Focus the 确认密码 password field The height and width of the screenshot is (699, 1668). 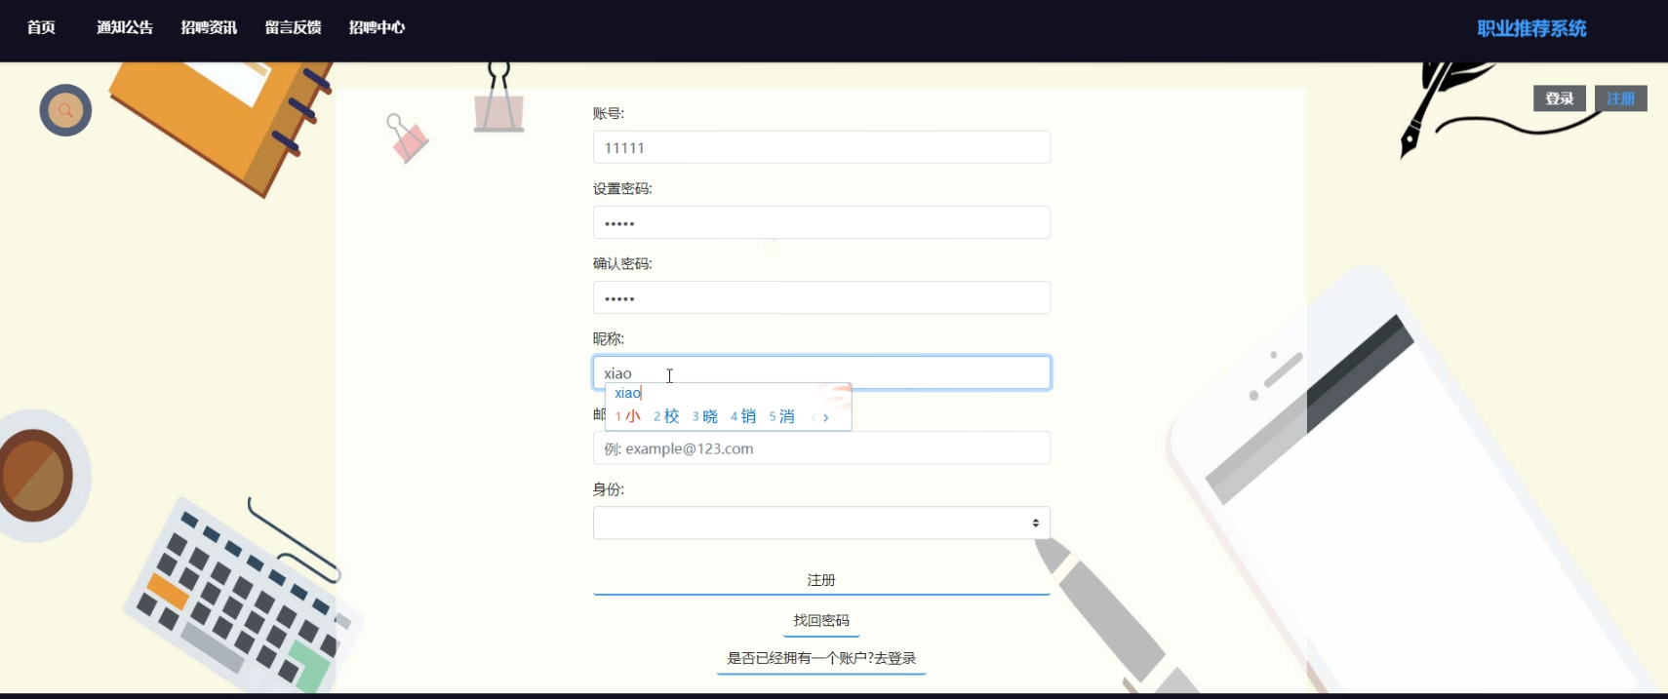[821, 297]
